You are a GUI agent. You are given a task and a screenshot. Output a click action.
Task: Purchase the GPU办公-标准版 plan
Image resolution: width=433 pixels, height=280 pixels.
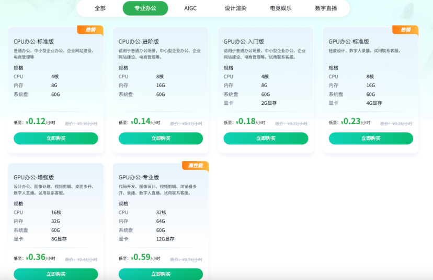point(371,138)
